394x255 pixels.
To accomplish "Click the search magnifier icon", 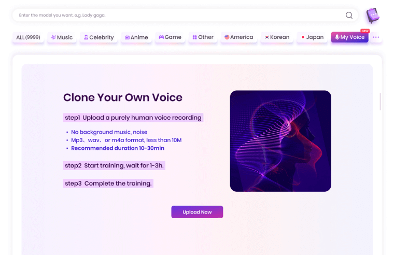I will click(x=349, y=16).
